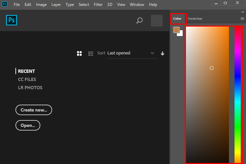Click the Photoshop logo in the title bar

click(x=5, y=4)
